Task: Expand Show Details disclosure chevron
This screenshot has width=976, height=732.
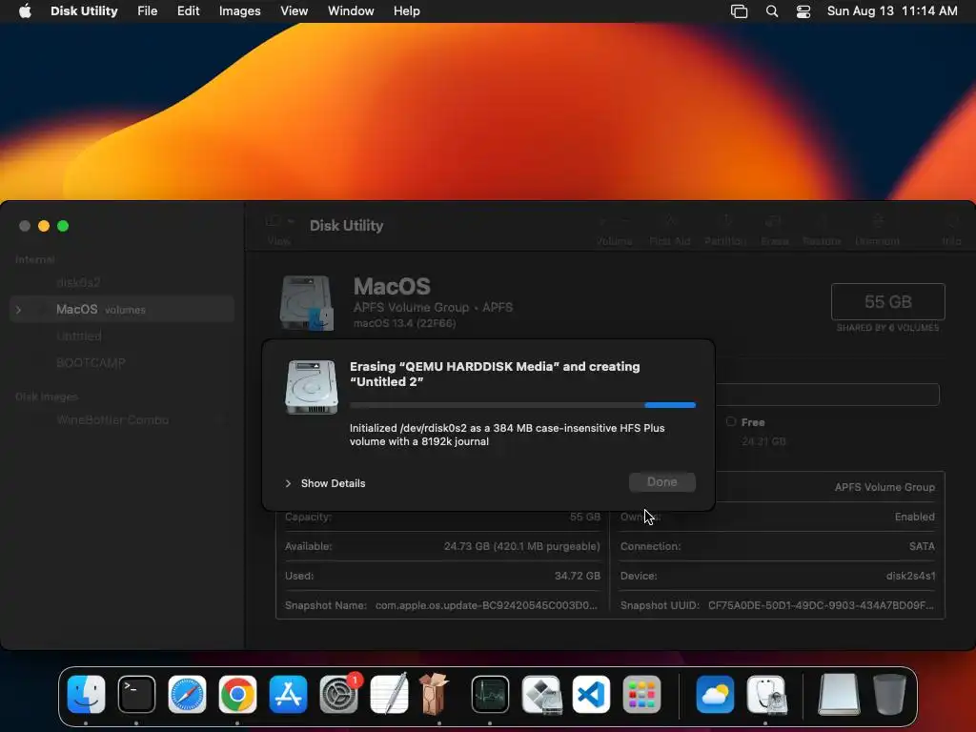Action: (288, 483)
